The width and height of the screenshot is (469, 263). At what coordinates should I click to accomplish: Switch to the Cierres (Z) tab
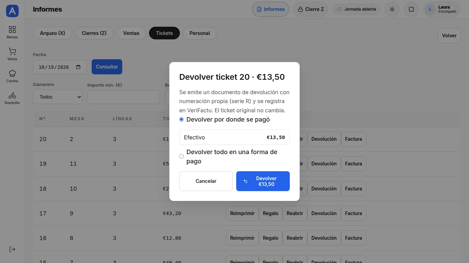click(x=94, y=33)
